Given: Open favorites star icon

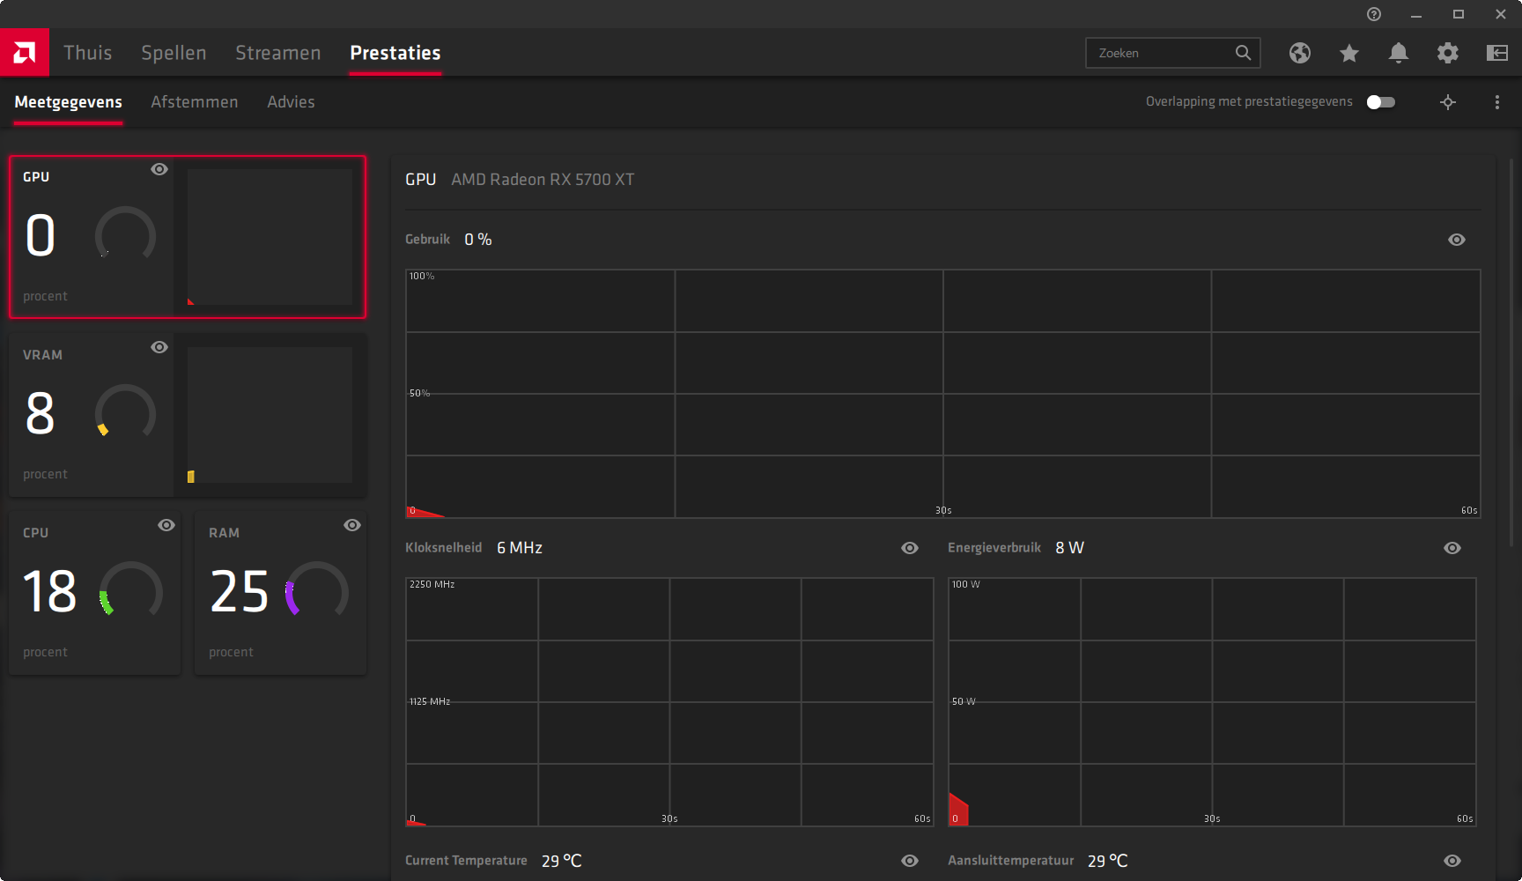Looking at the screenshot, I should click(1349, 53).
